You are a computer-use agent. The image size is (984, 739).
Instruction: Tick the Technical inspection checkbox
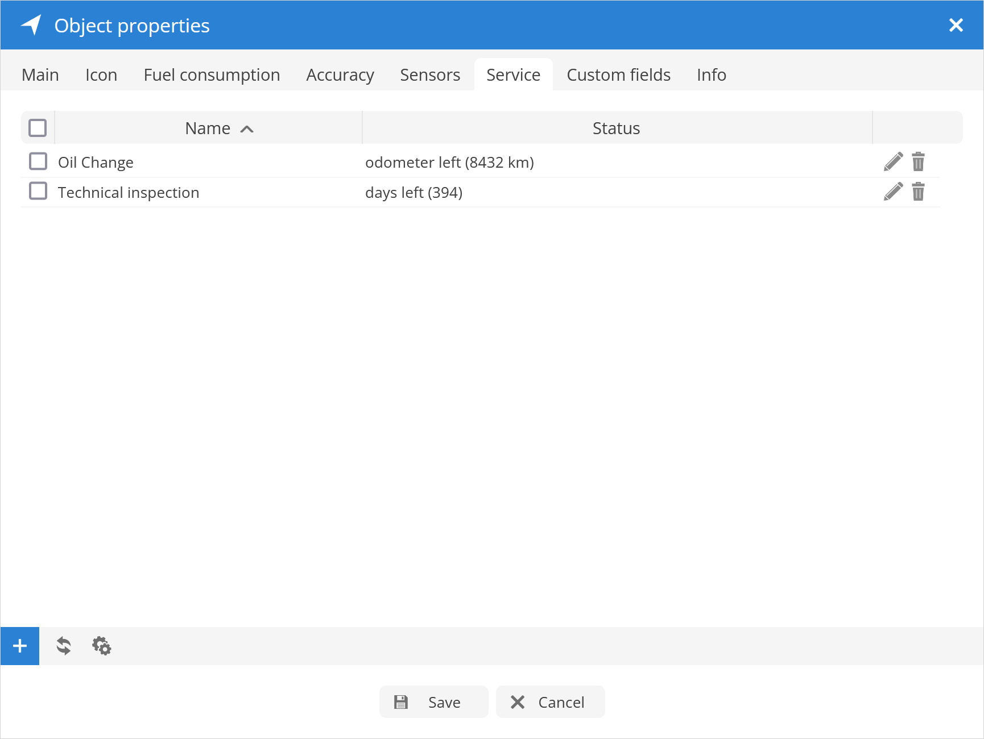[38, 191]
